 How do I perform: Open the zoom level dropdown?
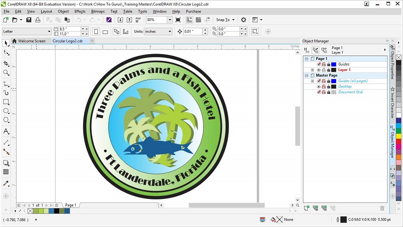[x=170, y=20]
